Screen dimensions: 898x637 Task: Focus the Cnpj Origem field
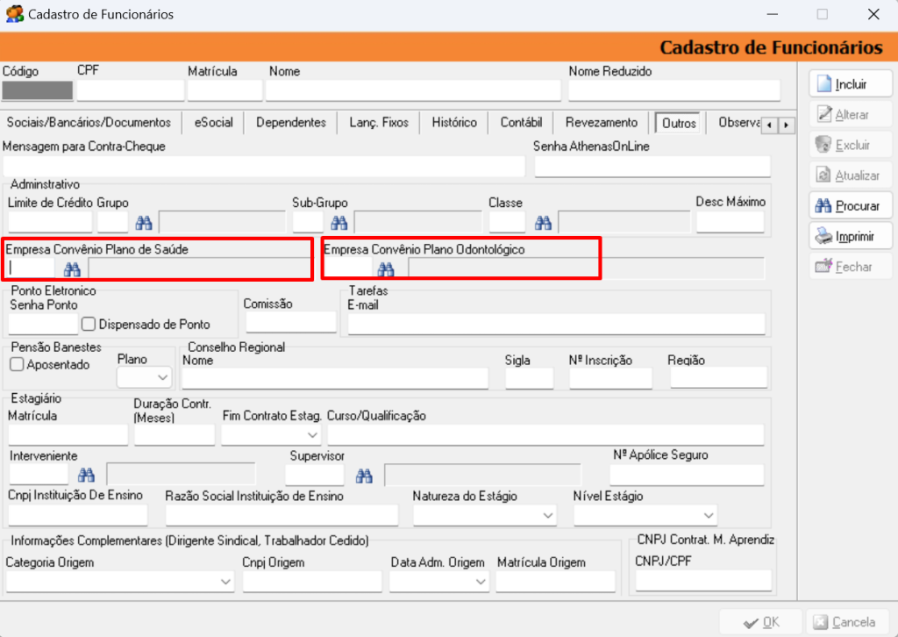[x=312, y=582]
